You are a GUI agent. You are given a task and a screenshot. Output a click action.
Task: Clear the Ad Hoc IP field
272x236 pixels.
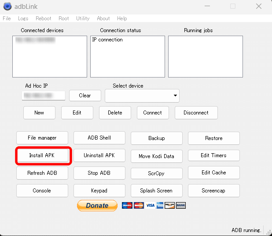tap(85, 96)
